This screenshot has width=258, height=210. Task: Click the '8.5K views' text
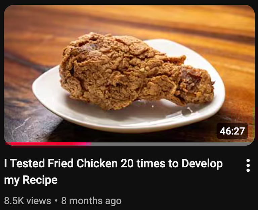pyautogui.click(x=28, y=201)
